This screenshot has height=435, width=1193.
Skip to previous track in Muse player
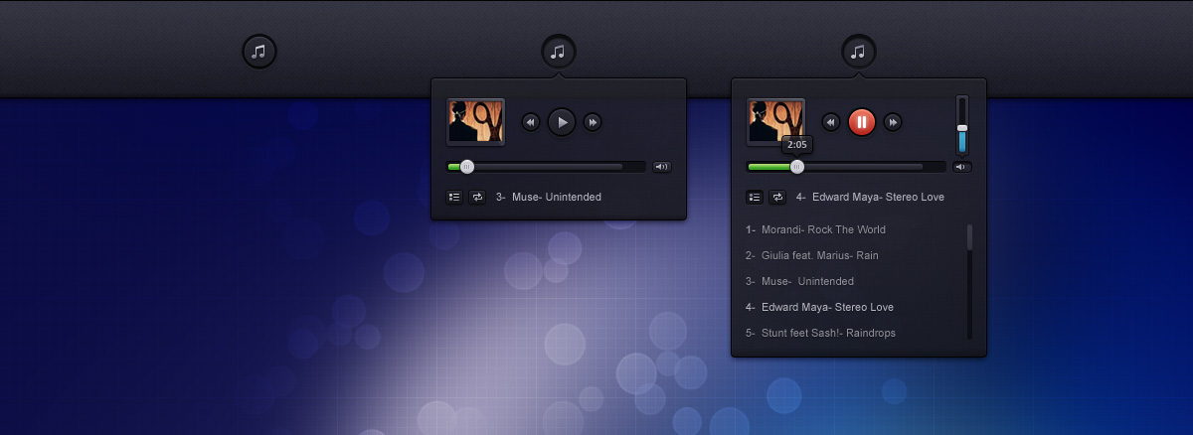click(x=531, y=122)
